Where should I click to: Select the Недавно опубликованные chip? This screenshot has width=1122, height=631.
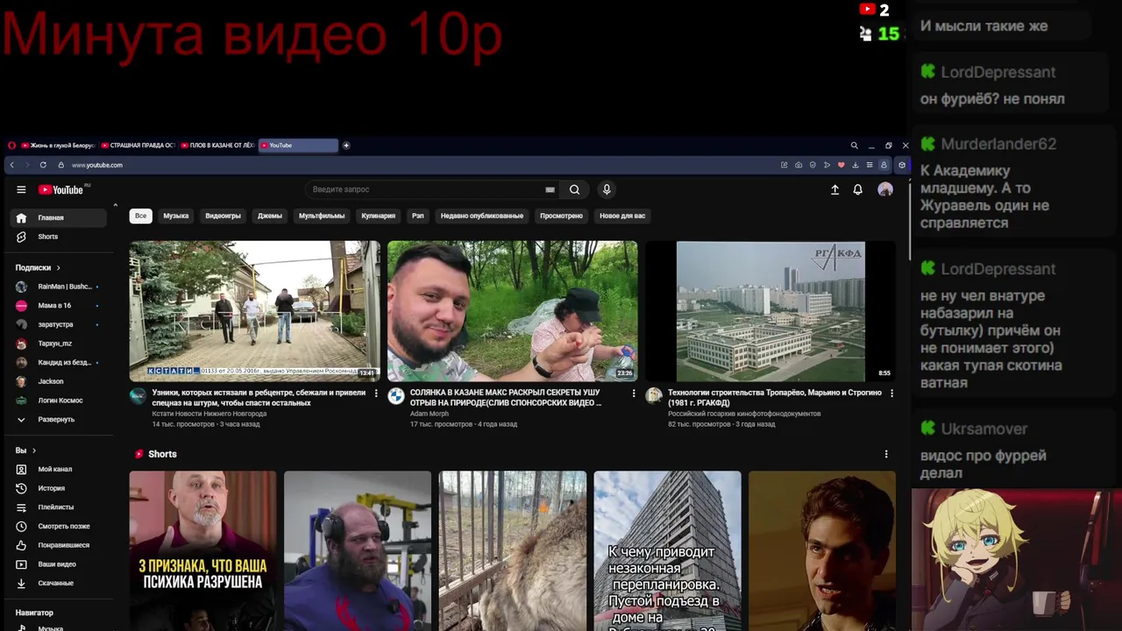coord(482,216)
